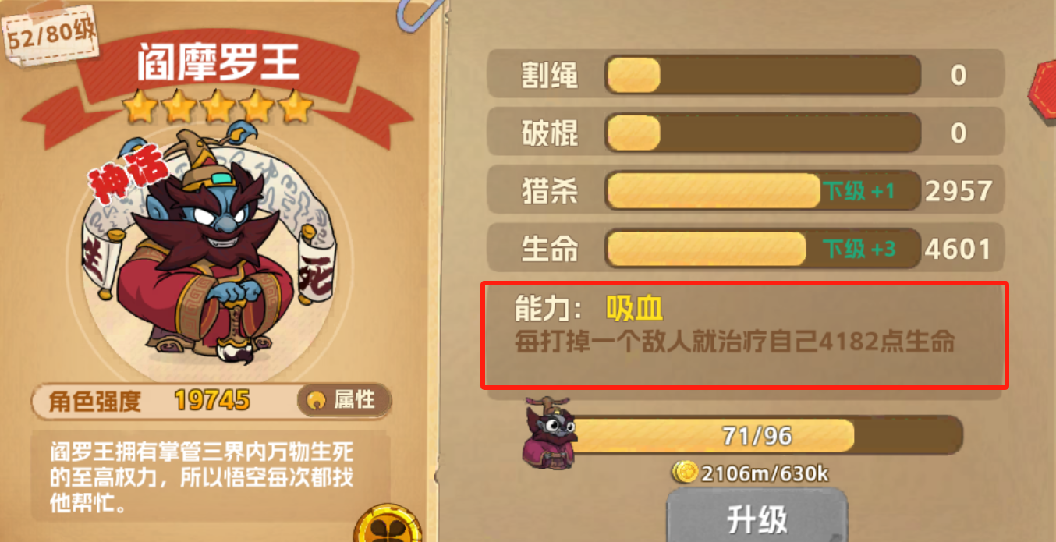This screenshot has width=1056, height=542.
Task: Click the 阎摩罗王 name banner
Action: coord(218,62)
